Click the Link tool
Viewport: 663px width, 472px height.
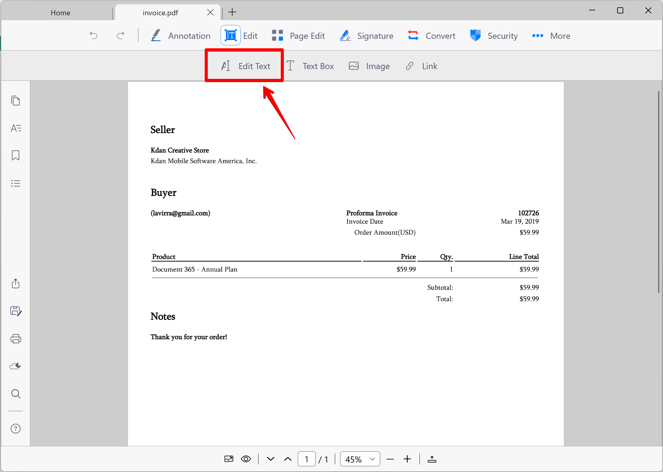(x=422, y=66)
